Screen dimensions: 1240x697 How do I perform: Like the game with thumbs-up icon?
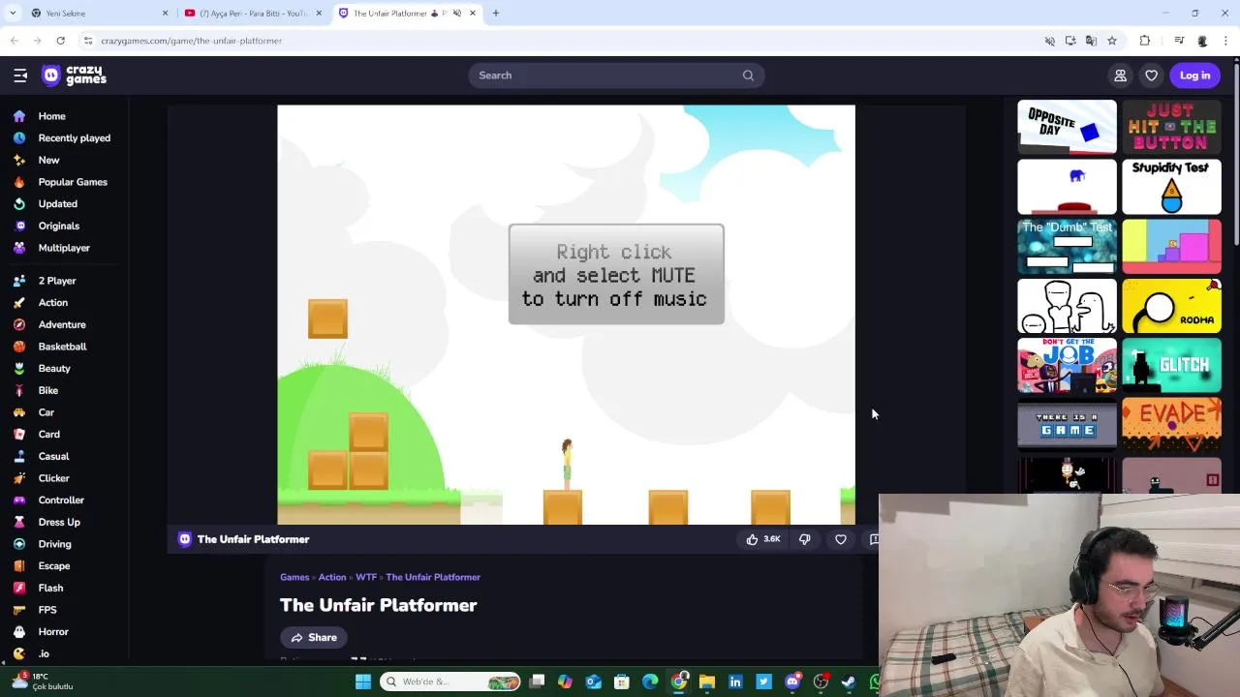[x=762, y=539]
